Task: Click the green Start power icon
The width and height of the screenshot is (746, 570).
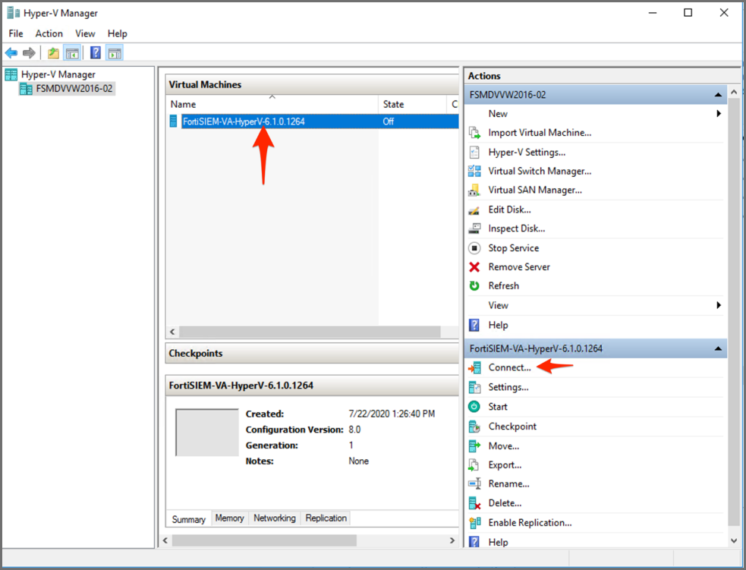Action: (x=474, y=407)
